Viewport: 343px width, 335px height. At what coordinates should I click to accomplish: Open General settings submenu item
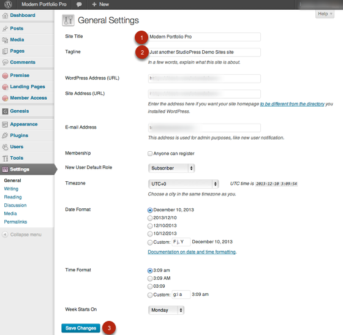pos(12,181)
